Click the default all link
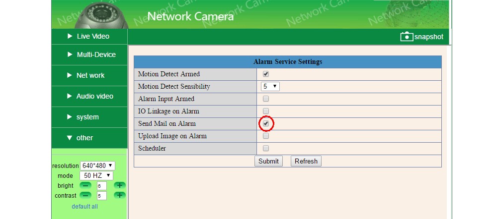Image resolution: width=497 pixels, height=219 pixels. (x=84, y=206)
